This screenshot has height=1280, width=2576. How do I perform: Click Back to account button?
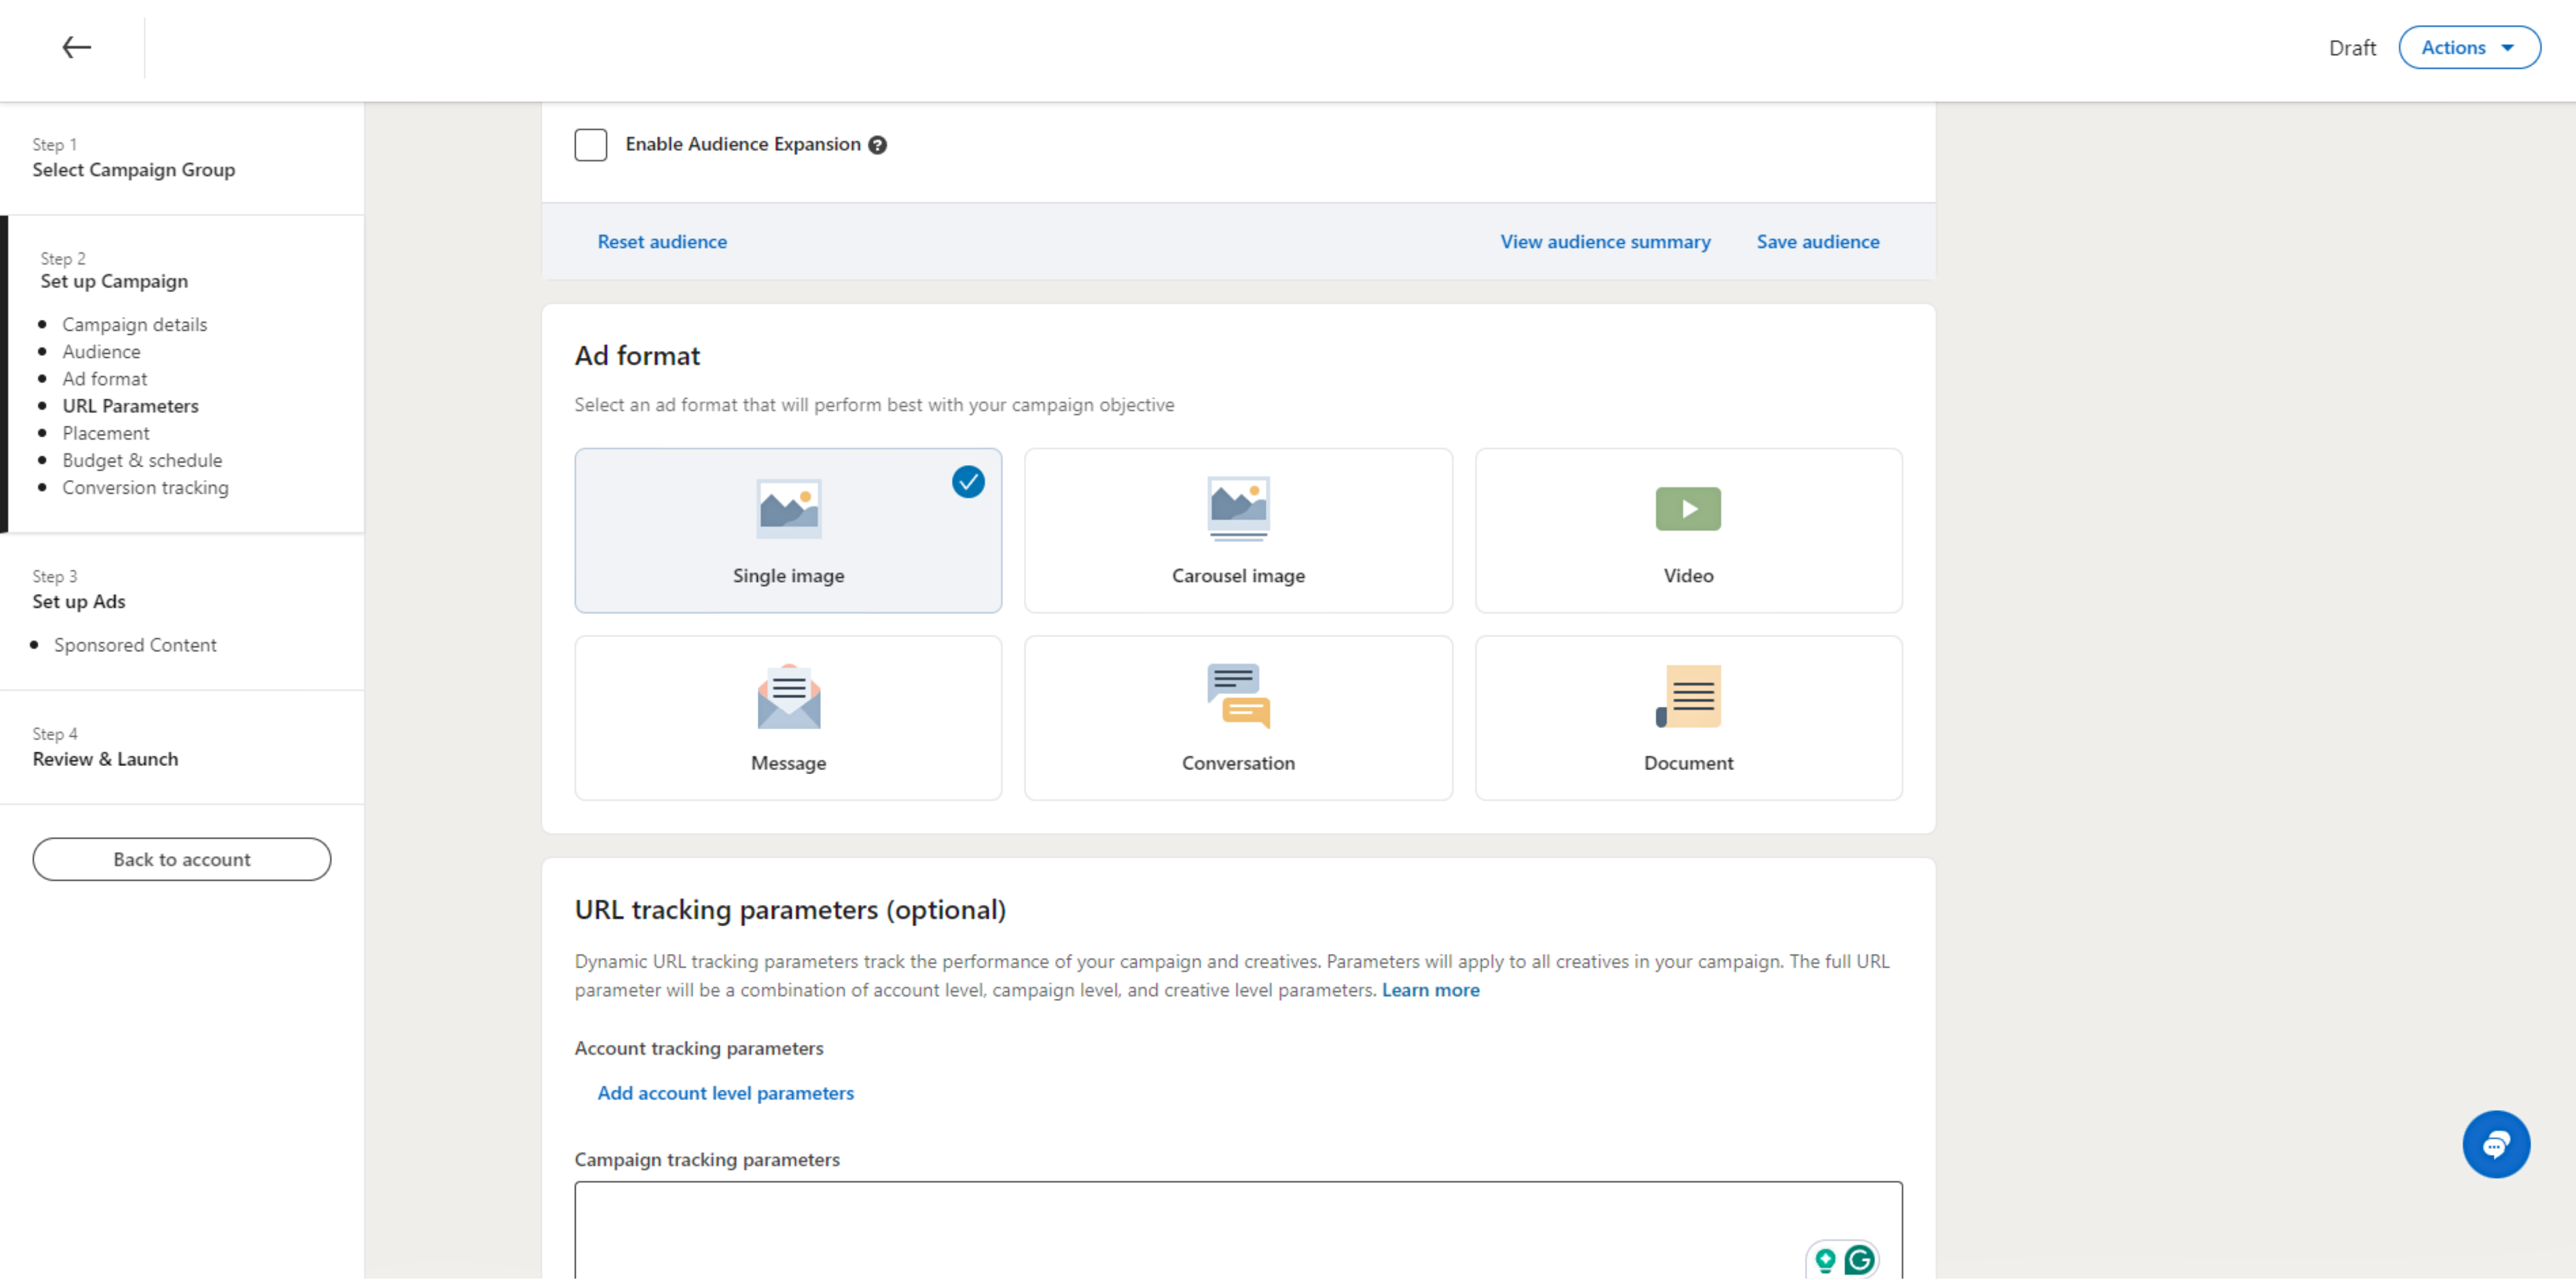point(182,859)
